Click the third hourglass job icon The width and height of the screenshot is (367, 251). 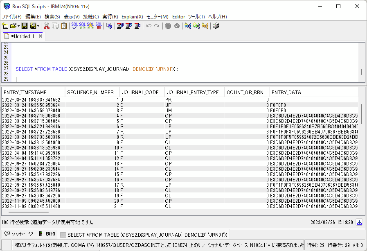coord(137,26)
